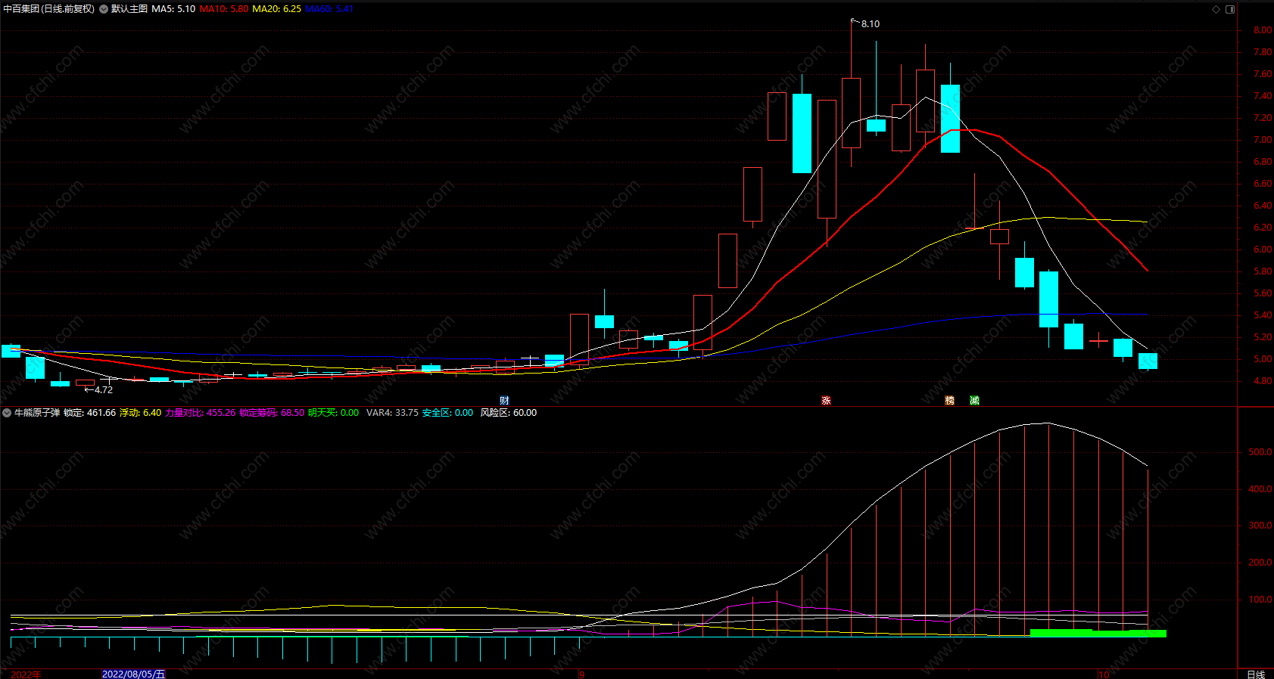Click the 浮动: 6.40 value
This screenshot has height=679, width=1274.
point(140,413)
